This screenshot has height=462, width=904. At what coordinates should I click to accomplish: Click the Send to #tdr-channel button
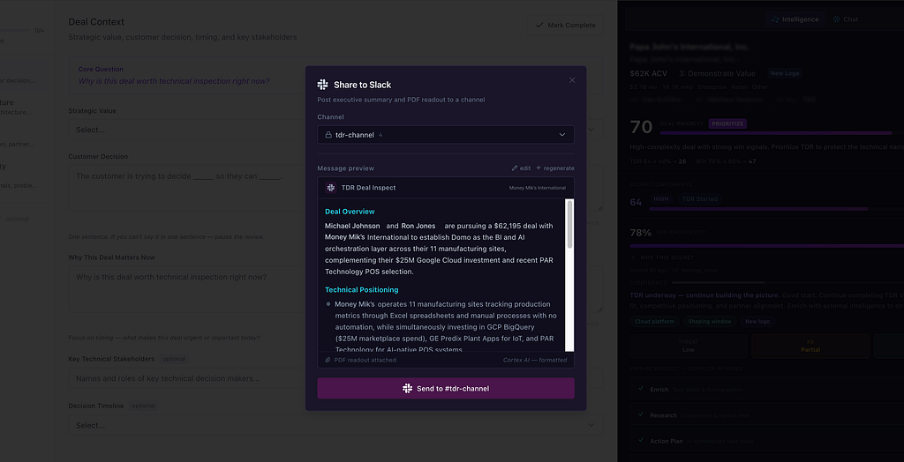click(x=446, y=388)
